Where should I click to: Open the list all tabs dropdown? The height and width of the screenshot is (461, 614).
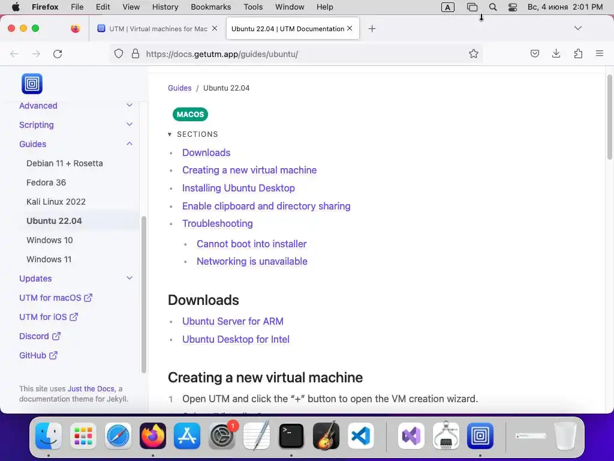point(577,28)
